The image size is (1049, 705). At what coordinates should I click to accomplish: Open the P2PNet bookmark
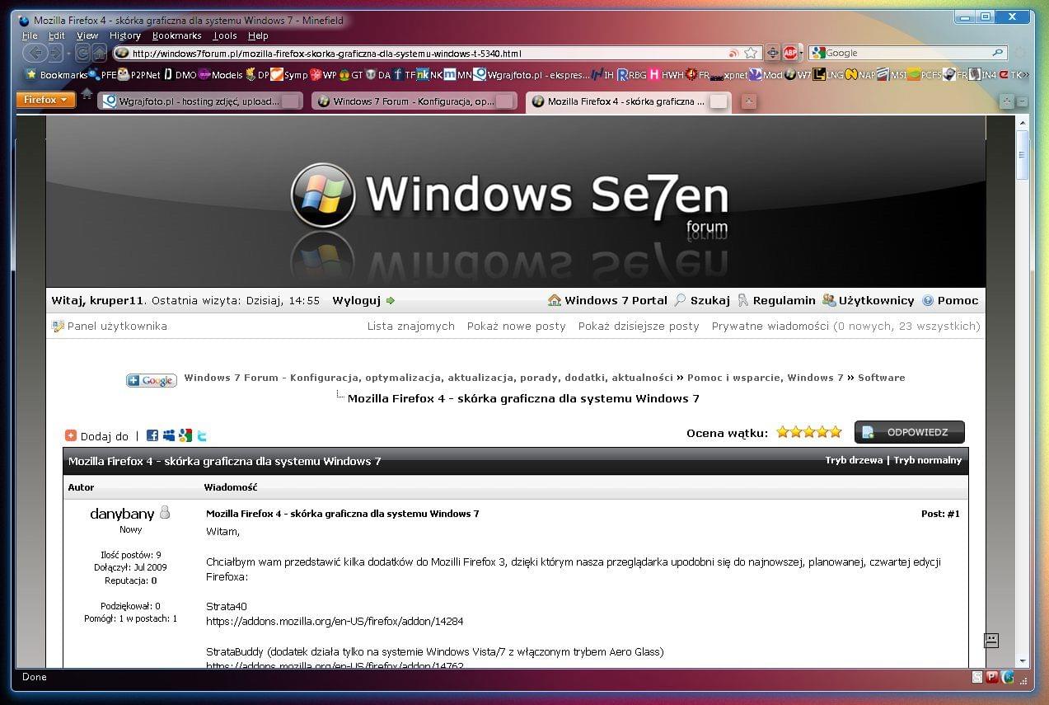tap(139, 74)
